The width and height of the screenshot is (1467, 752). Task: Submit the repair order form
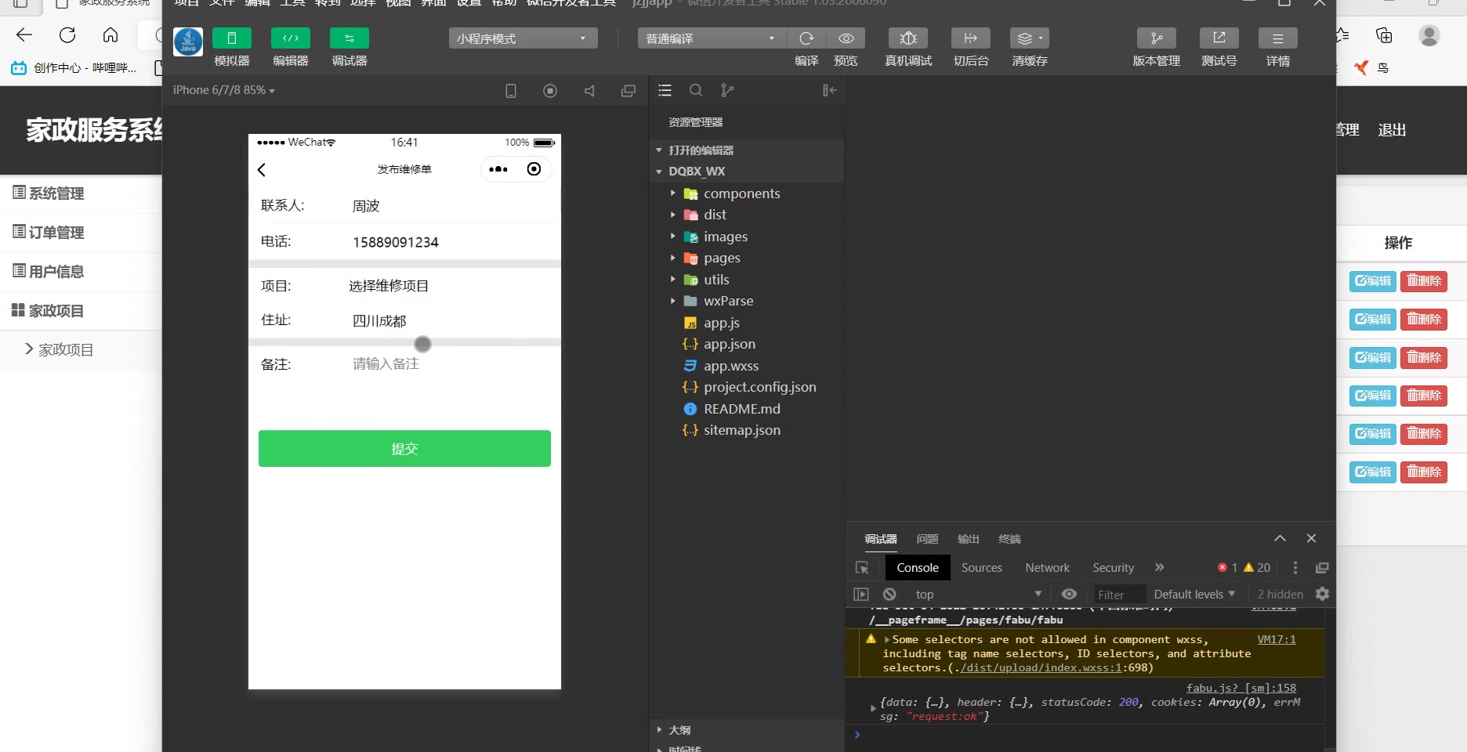(x=404, y=449)
